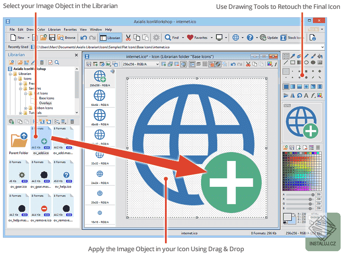Click the Redo arrow in main toolbar

[92, 38]
